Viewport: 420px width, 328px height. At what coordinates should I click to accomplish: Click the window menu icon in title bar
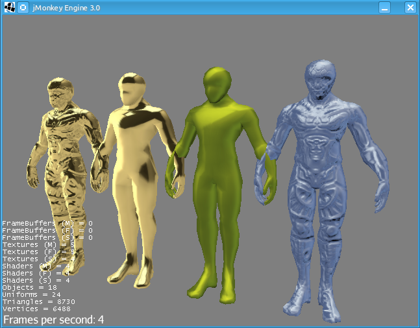[x=10, y=8]
